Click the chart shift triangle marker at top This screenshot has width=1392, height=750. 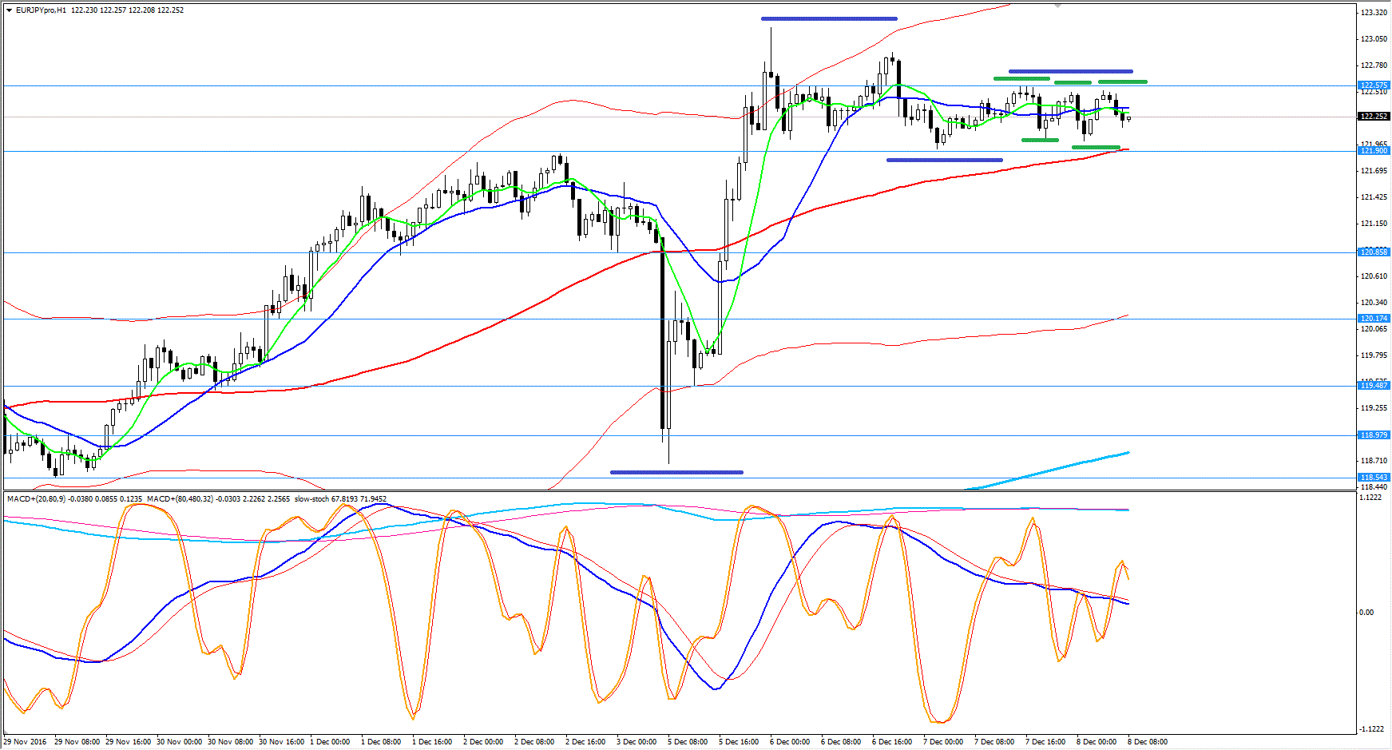[x=1057, y=6]
